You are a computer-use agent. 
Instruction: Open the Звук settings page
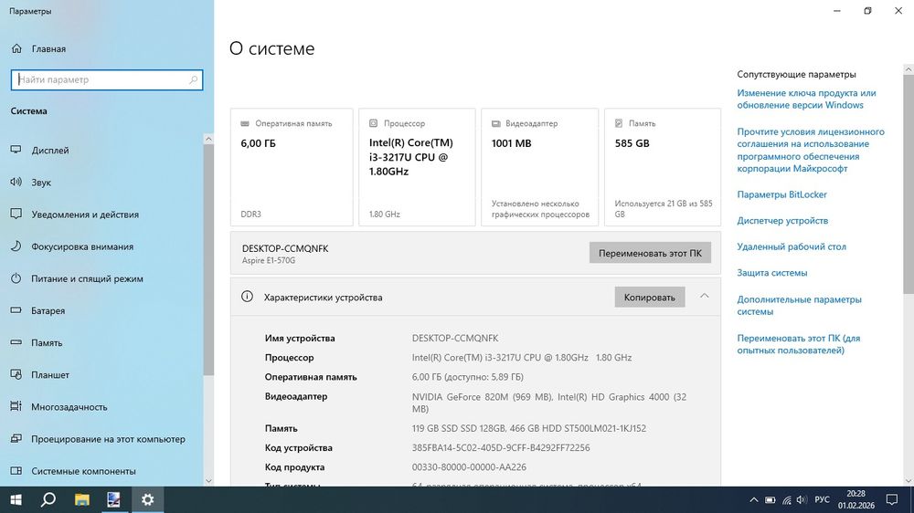(x=102, y=183)
